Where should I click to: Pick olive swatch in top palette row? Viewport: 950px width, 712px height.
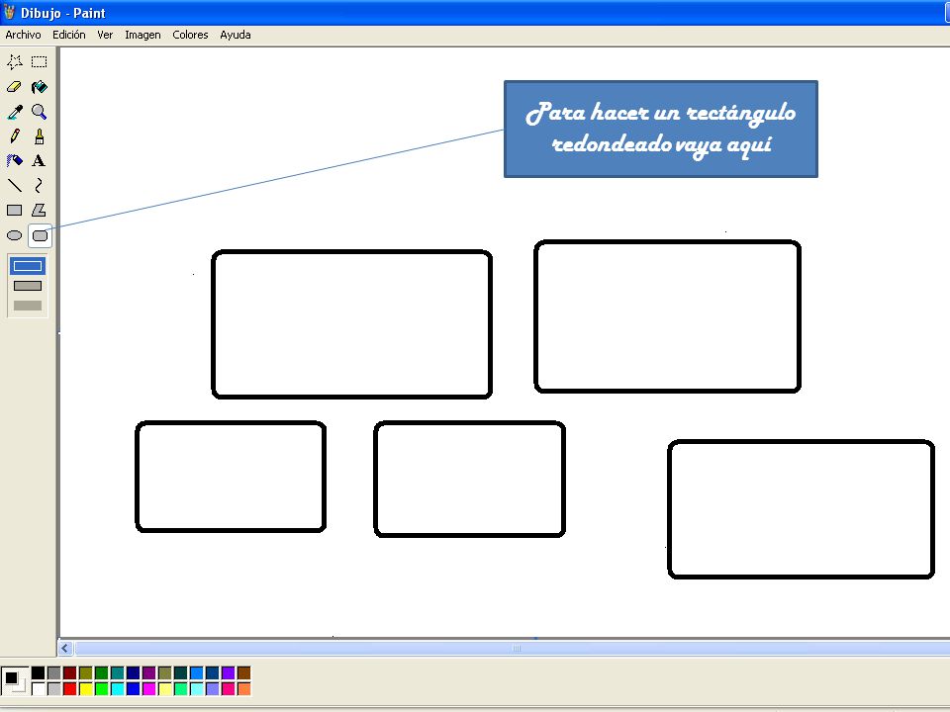(85, 672)
